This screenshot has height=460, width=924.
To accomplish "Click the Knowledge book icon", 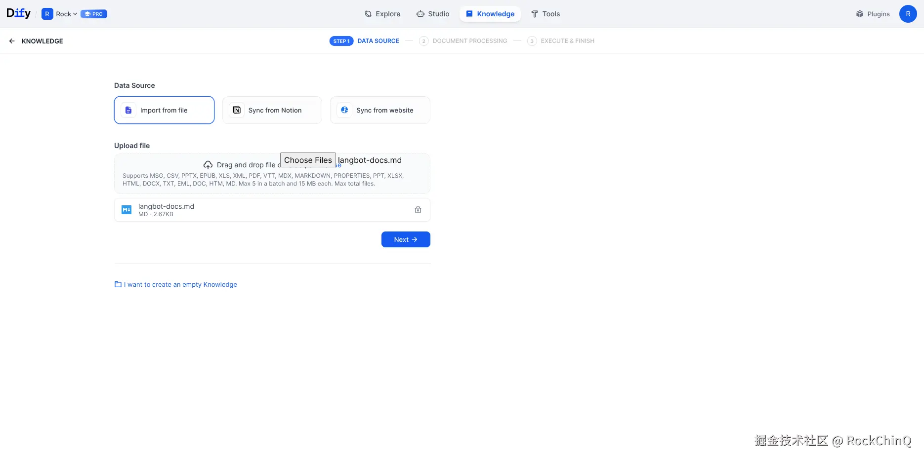I will click(x=469, y=14).
